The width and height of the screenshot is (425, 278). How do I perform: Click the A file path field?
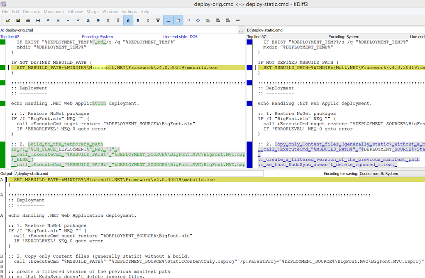[121, 30]
